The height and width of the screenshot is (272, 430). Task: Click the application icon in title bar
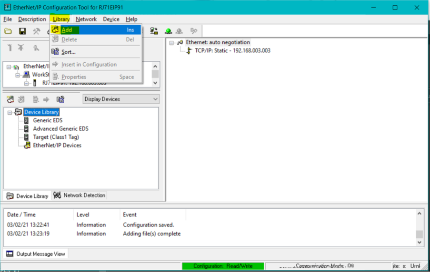coord(8,7)
